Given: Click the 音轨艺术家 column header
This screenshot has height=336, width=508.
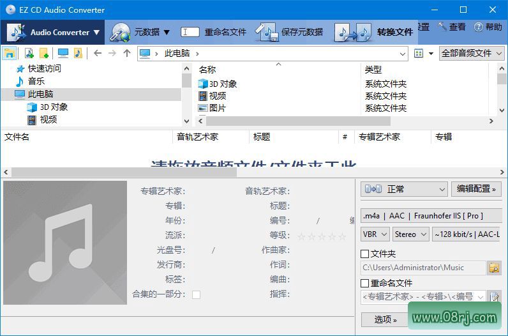Looking at the screenshot, I should 198,137.
